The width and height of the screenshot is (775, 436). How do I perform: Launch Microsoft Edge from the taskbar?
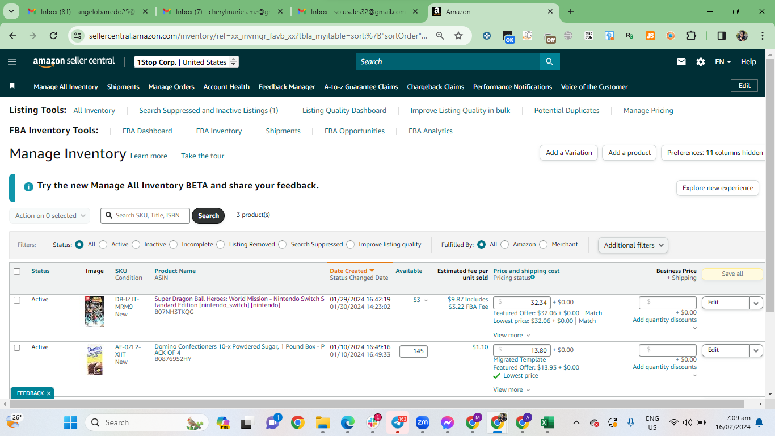click(x=347, y=422)
